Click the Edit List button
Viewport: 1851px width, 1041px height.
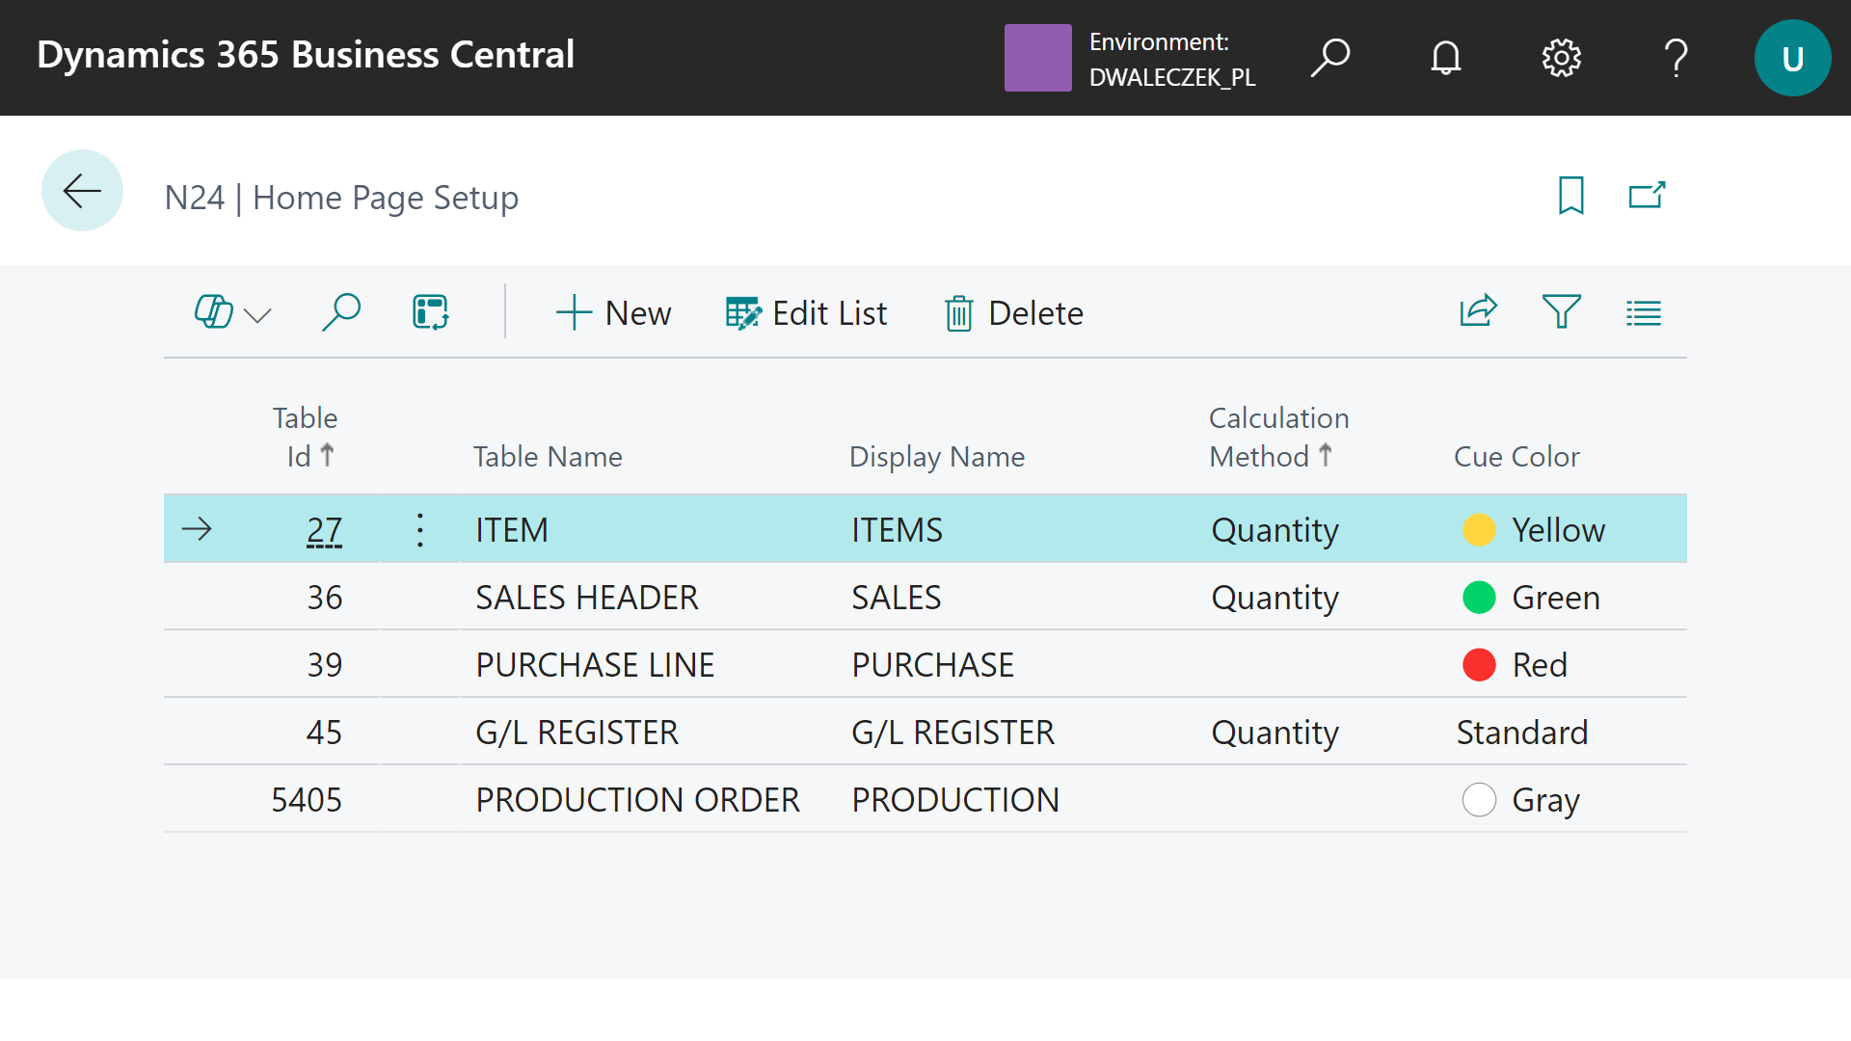click(x=806, y=312)
